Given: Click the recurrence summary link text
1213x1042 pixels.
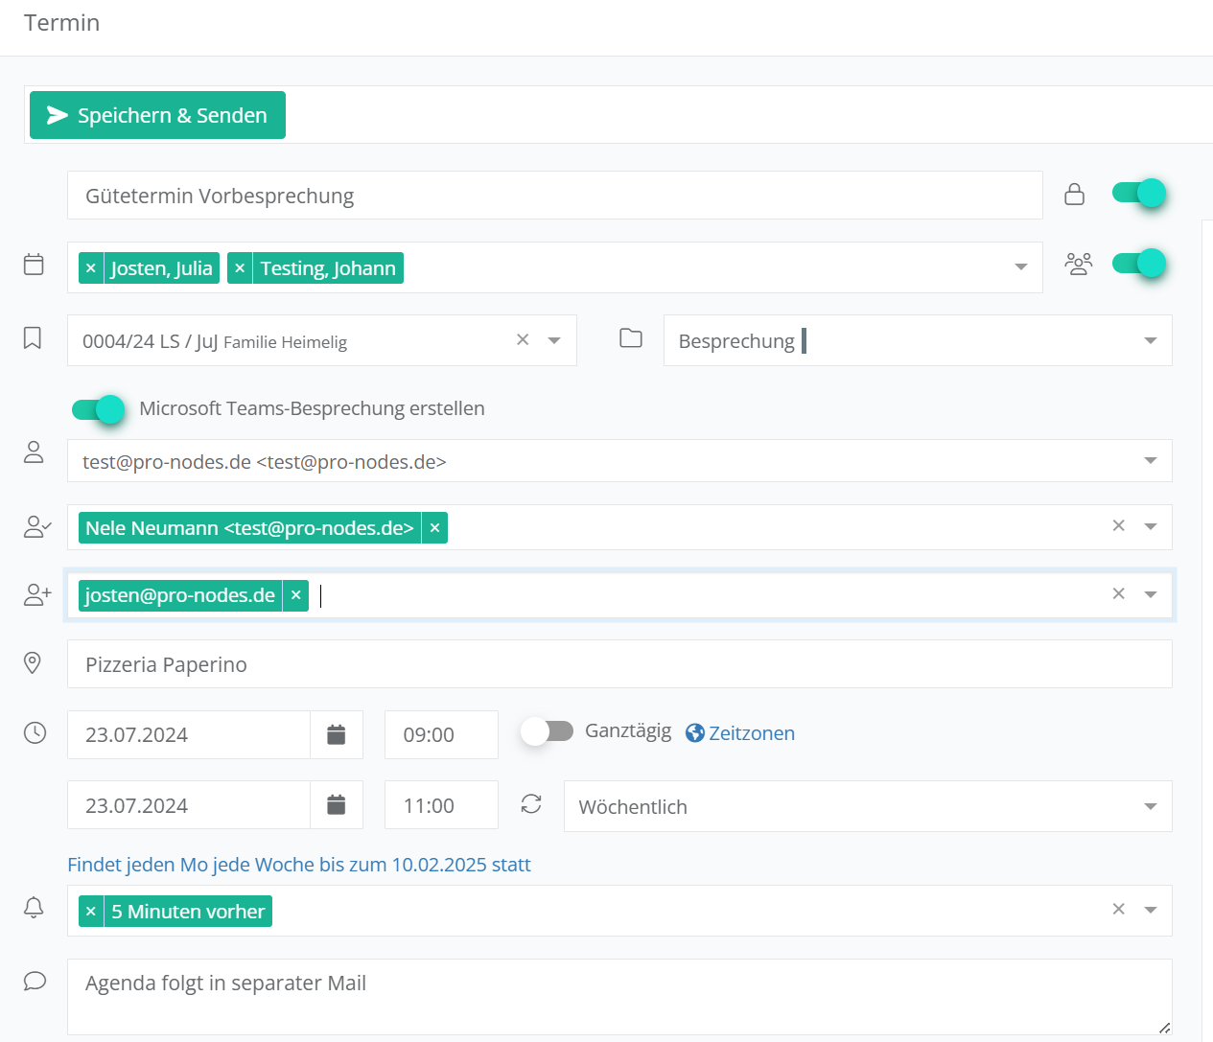Looking at the screenshot, I should 298,865.
